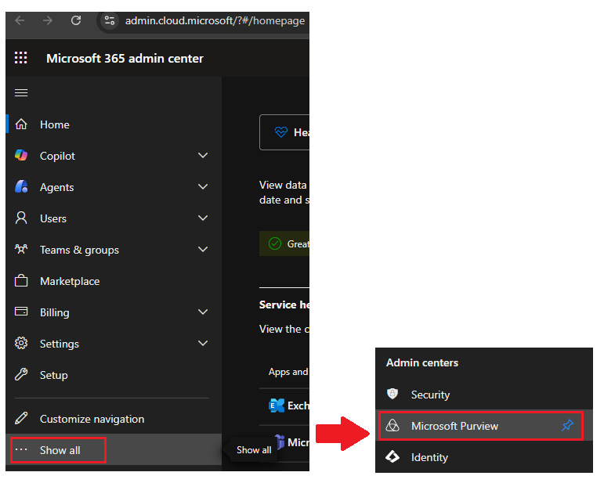
Task: Select Billing in the navigation
Action: (x=55, y=312)
